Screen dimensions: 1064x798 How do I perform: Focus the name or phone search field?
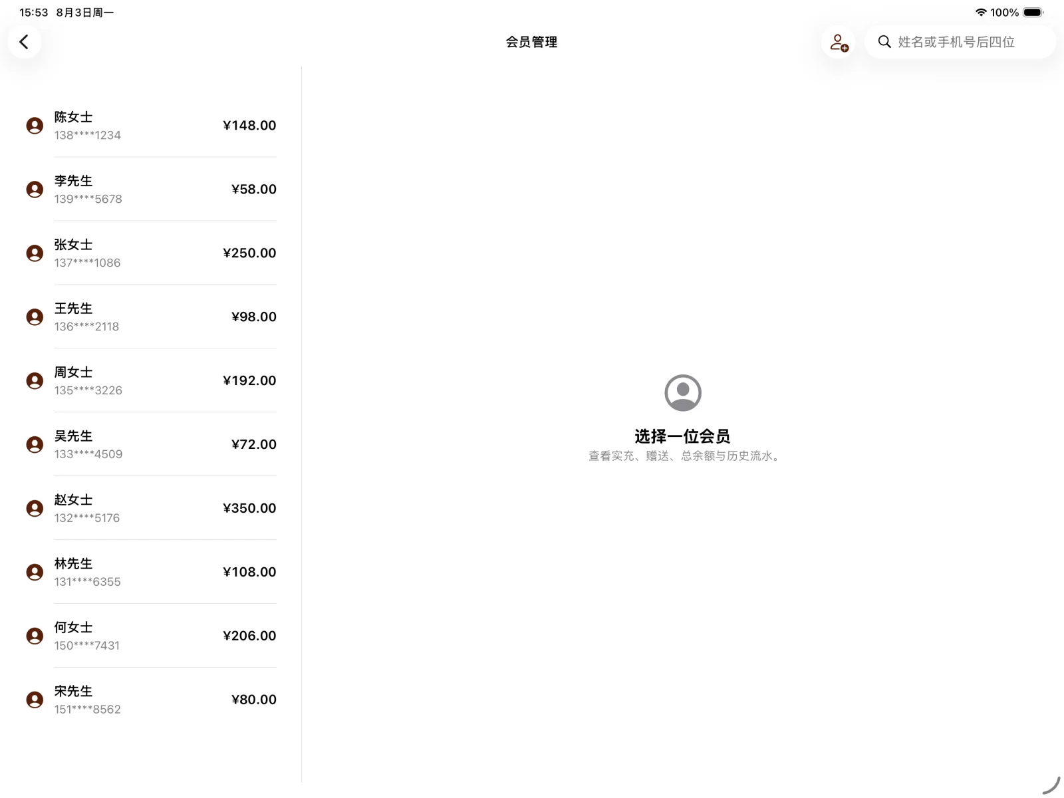click(x=960, y=42)
